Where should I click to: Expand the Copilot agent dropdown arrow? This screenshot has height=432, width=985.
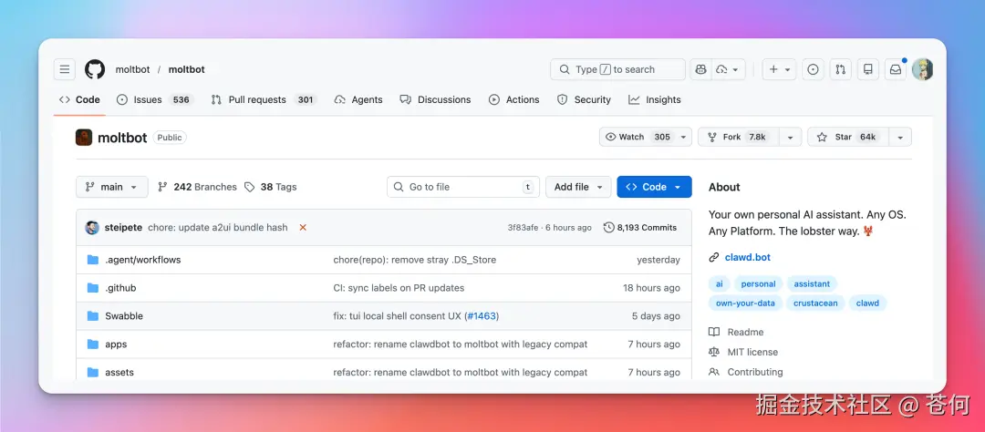coord(728,69)
